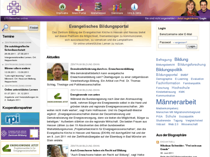Open Online unterstütztes Lernen event
Viewport: 210px width, 157px height.
pos(21,90)
